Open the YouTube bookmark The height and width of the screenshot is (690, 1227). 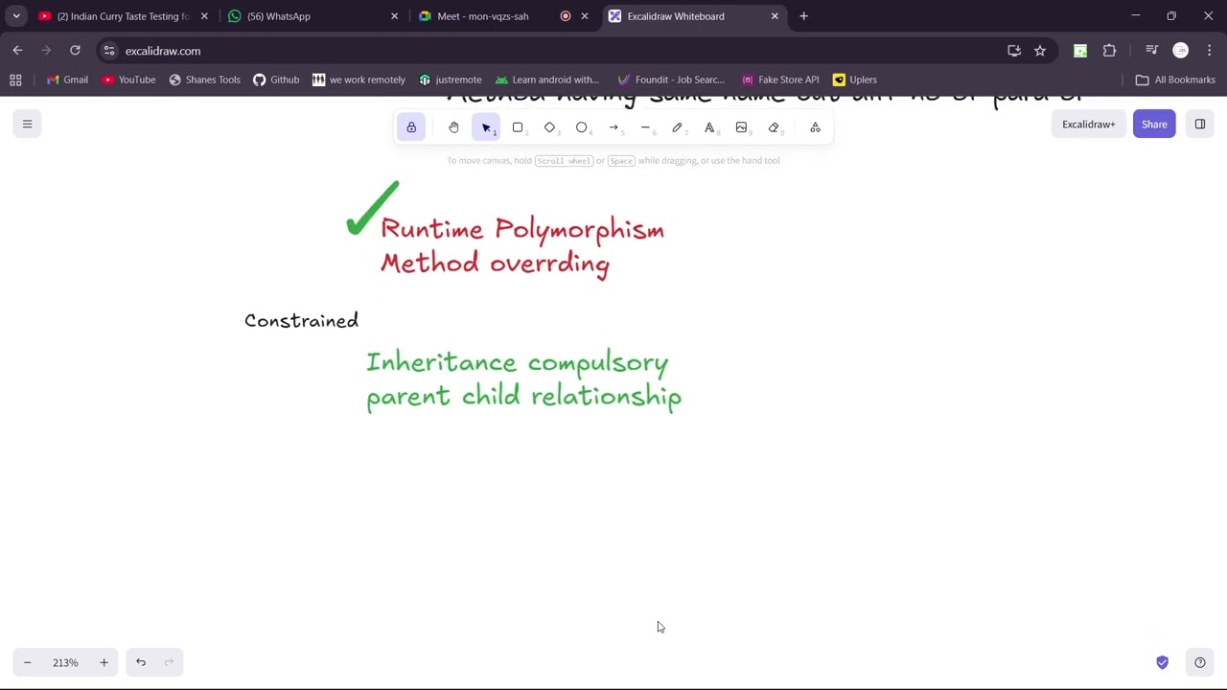(128, 80)
